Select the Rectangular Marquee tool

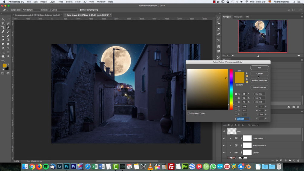pyautogui.click(x=8, y=19)
